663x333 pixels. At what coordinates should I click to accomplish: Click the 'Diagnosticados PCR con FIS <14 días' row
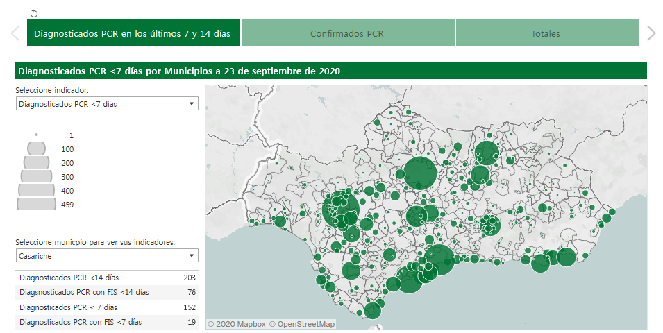tap(107, 292)
